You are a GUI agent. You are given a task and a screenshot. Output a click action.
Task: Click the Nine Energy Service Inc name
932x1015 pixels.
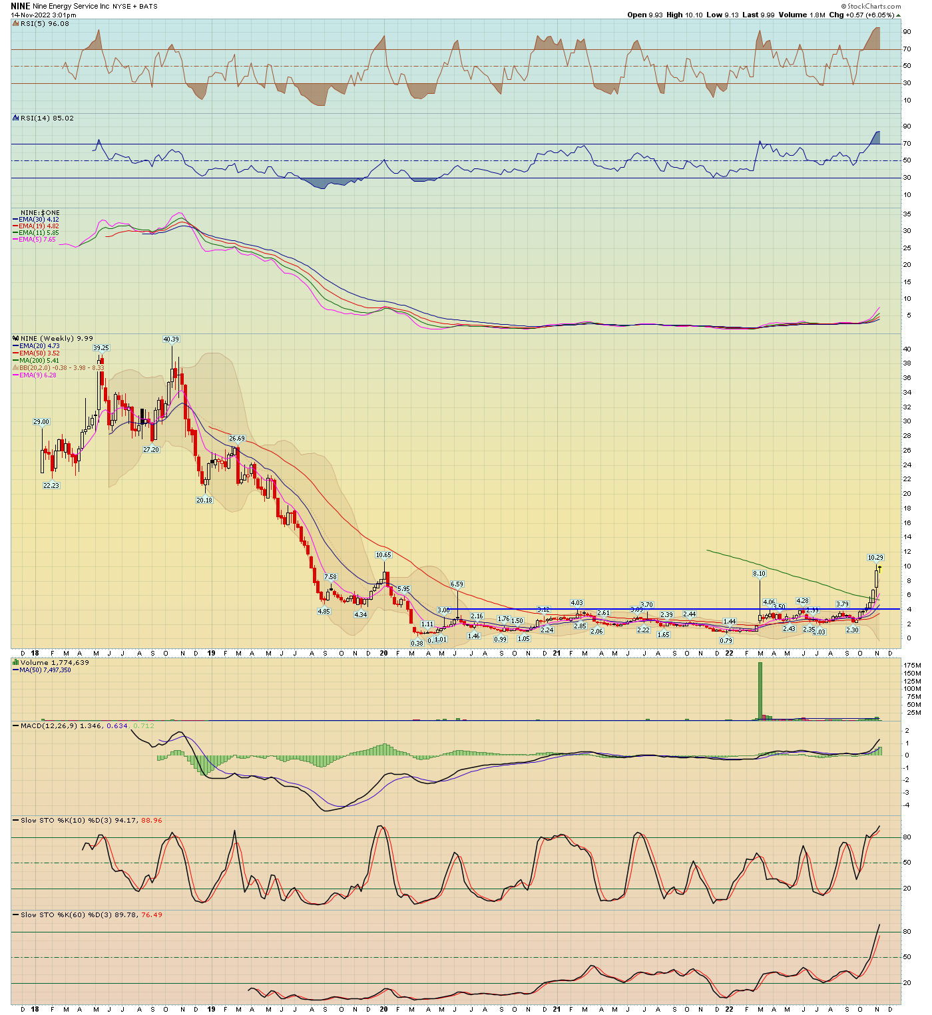pos(71,6)
